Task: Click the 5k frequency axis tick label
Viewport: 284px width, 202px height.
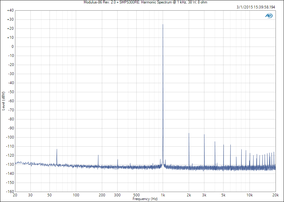Action: [x=224, y=195]
